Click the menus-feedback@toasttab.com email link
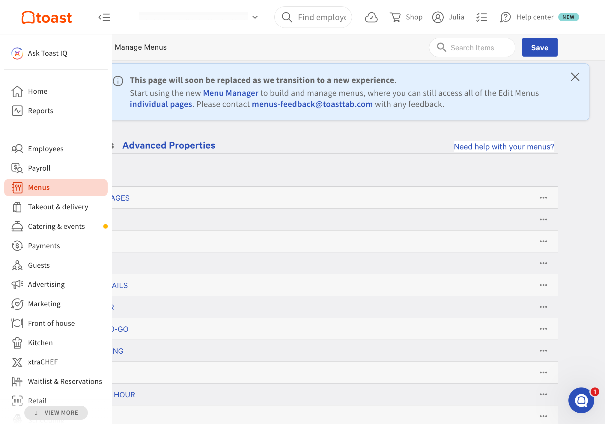605x424 pixels. [312, 104]
